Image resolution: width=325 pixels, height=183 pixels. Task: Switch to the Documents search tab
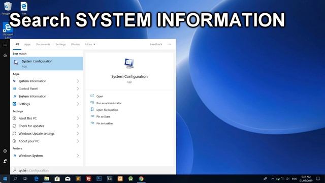point(43,44)
